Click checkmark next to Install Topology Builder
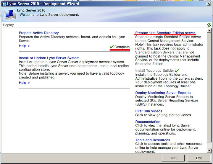 coord(177,70)
